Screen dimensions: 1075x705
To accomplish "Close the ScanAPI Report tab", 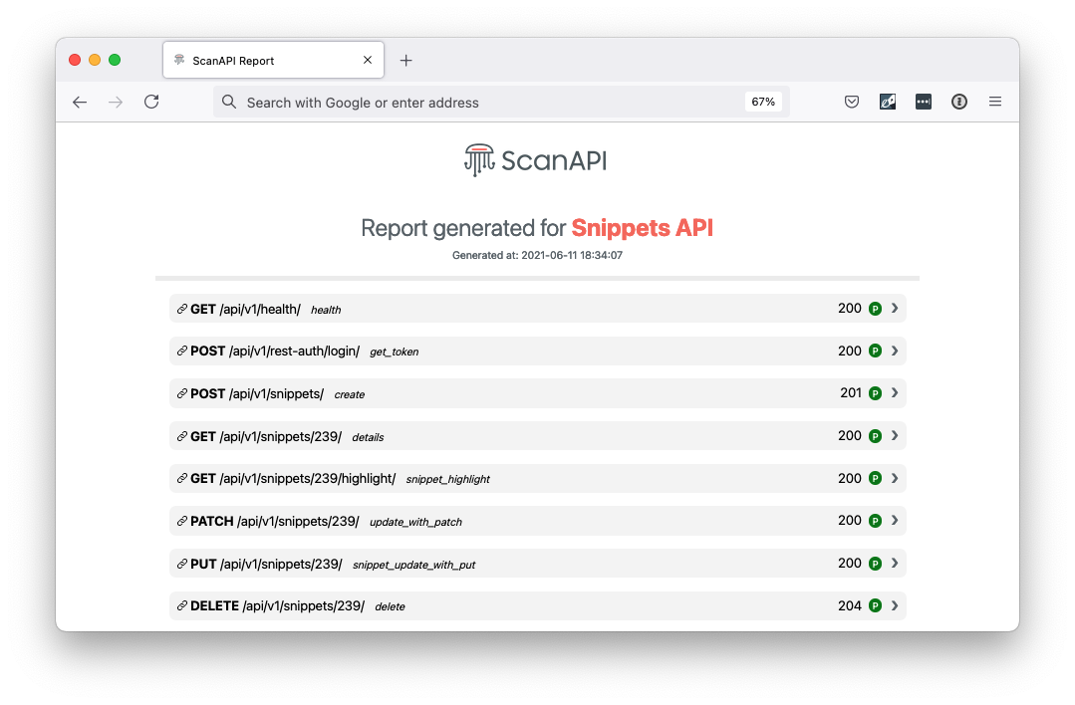I will point(368,61).
